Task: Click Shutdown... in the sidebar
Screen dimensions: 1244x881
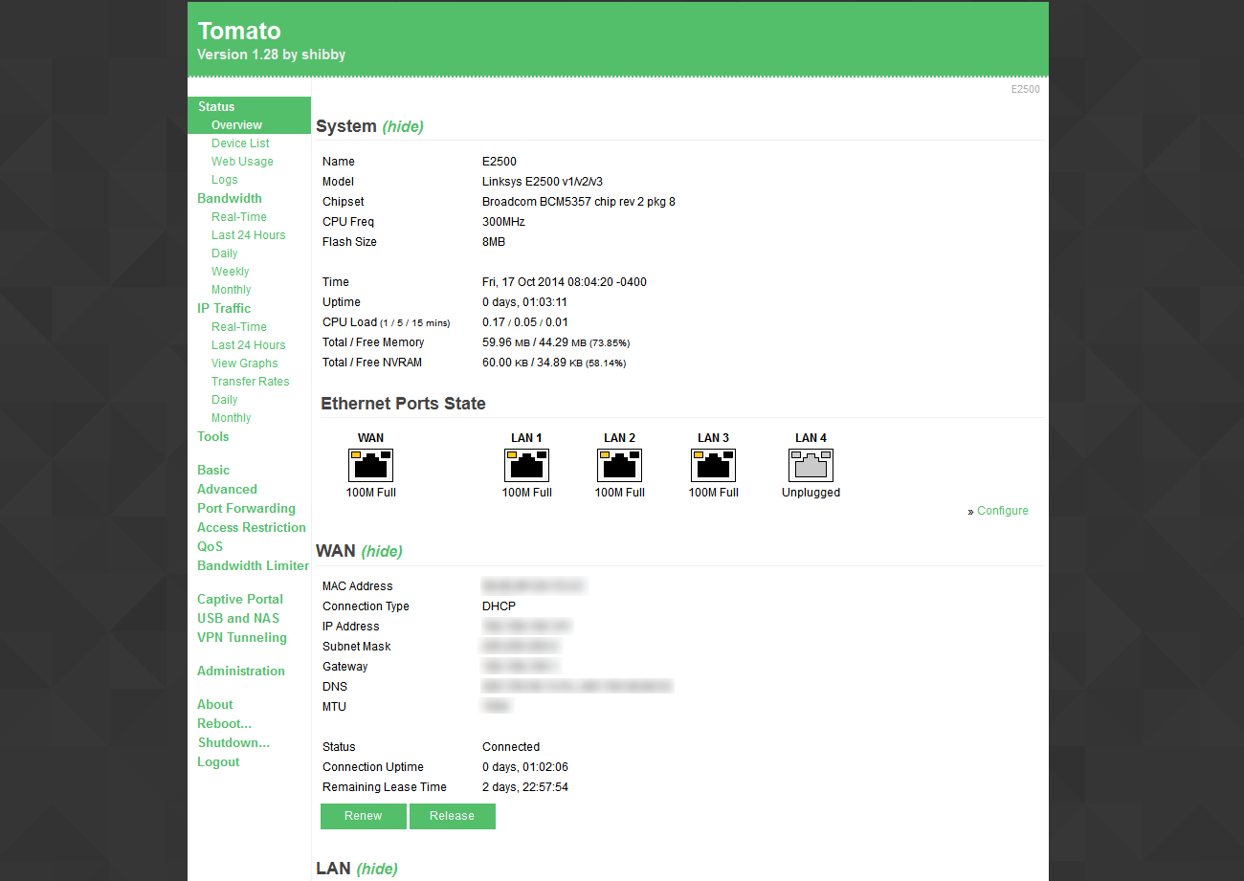Action: pos(233,742)
